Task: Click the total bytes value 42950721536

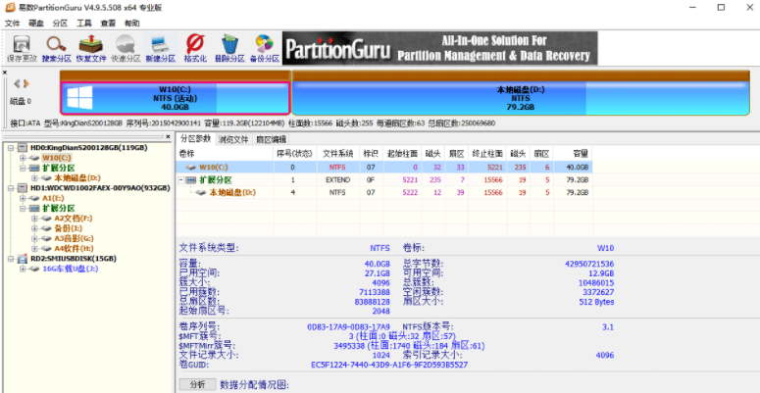Action: coord(589,264)
